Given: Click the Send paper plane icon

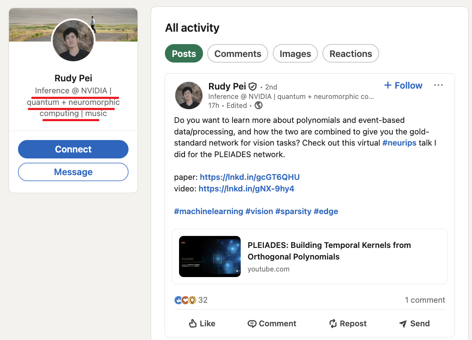Looking at the screenshot, I should [x=403, y=324].
